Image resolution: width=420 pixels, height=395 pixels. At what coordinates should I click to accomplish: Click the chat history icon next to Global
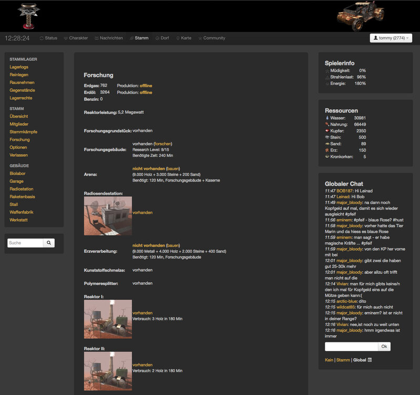(371, 360)
